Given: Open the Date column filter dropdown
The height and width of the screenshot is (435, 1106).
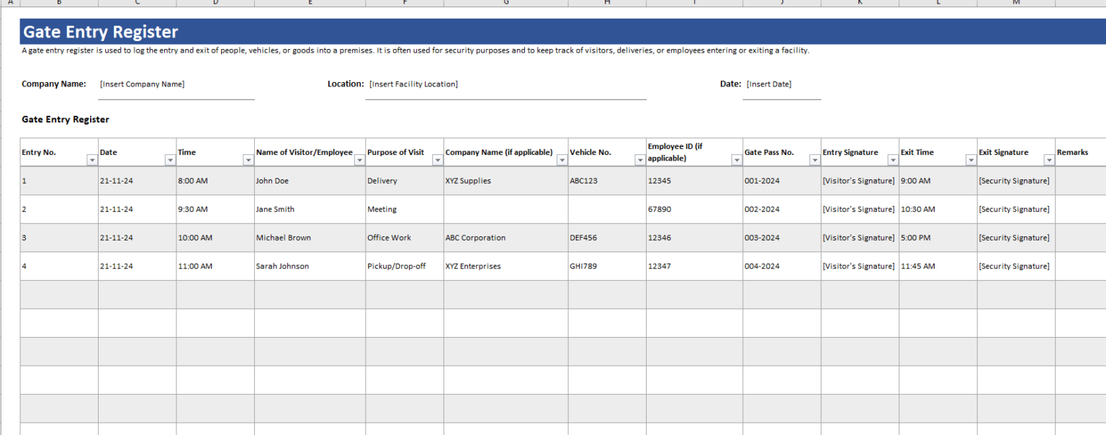Looking at the screenshot, I should (x=170, y=159).
